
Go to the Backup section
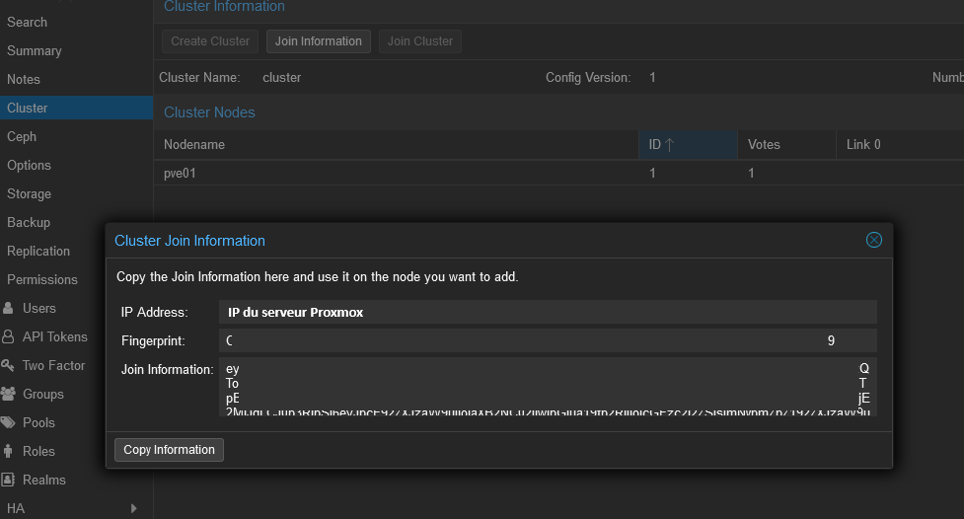(29, 222)
